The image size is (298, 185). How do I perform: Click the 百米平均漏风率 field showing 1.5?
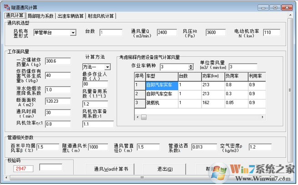pos(48,147)
